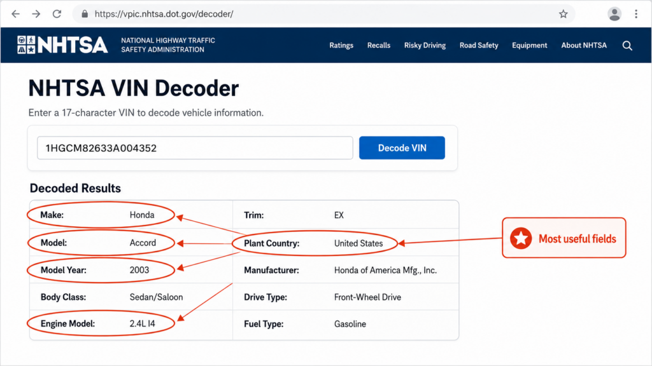The image size is (652, 366).
Task: Open the Recalls nav menu
Action: [x=378, y=46]
